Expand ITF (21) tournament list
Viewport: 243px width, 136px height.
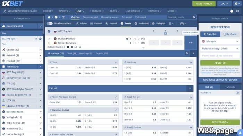[x=41, y=83]
